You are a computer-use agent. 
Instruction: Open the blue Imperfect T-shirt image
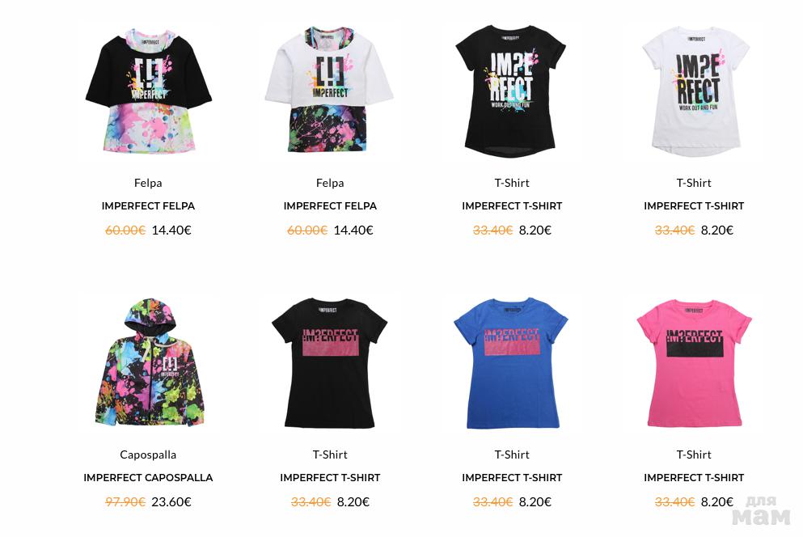click(511, 363)
